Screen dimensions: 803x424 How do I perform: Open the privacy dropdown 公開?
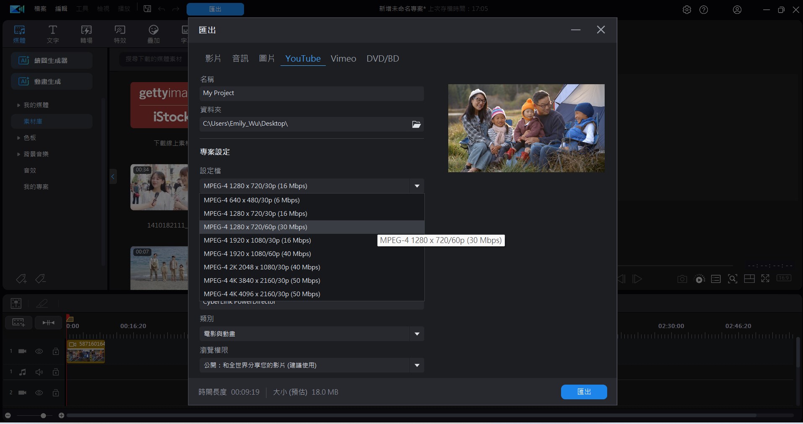[312, 365]
